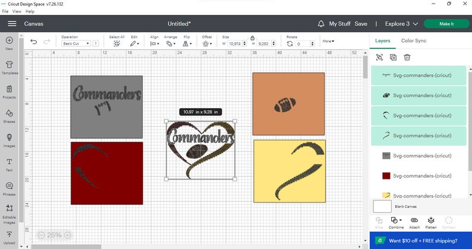Viewport: 472px width, 249px height.
Task: Click the New project icon
Action: click(x=10, y=40)
